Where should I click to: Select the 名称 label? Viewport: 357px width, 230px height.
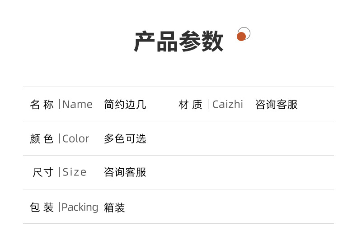(x=42, y=105)
